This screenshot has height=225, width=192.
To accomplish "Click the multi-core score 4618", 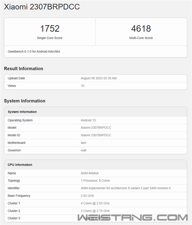I will 141,29.
